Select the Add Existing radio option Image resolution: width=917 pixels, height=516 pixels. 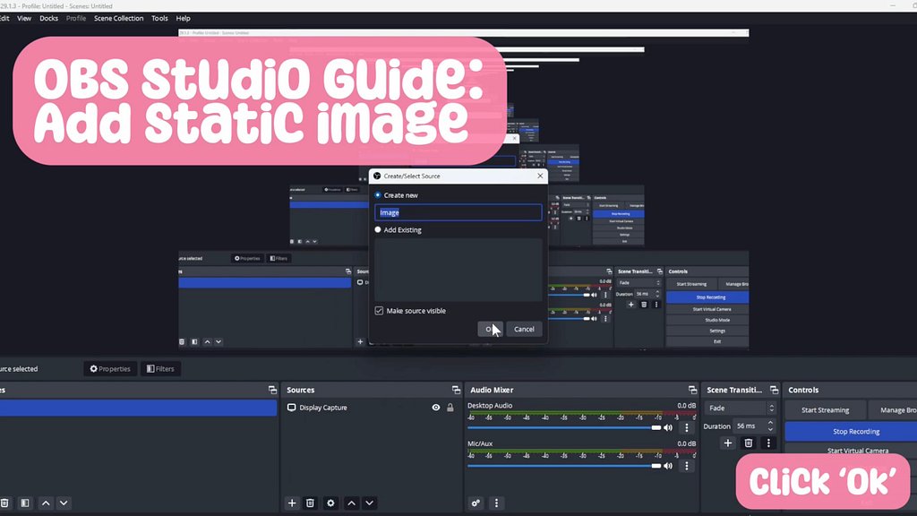tap(378, 230)
